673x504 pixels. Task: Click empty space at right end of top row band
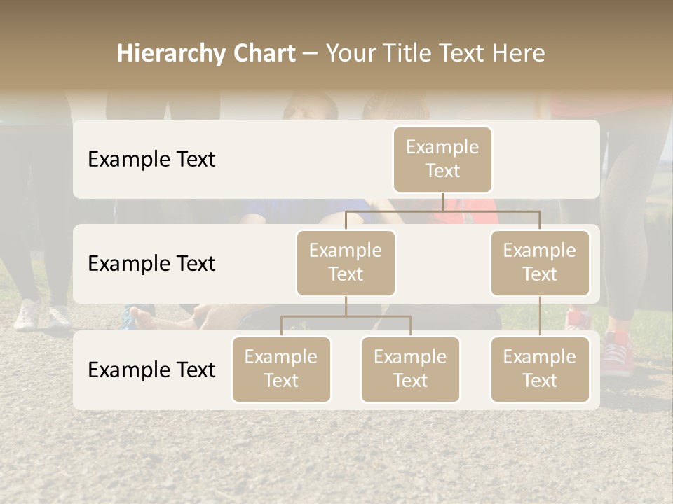(x=554, y=159)
